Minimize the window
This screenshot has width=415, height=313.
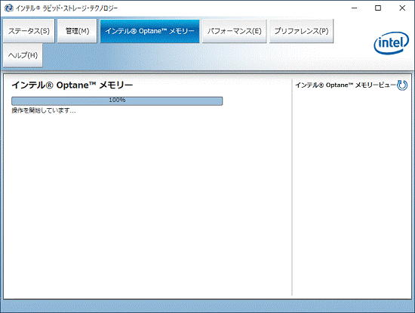pos(354,8)
